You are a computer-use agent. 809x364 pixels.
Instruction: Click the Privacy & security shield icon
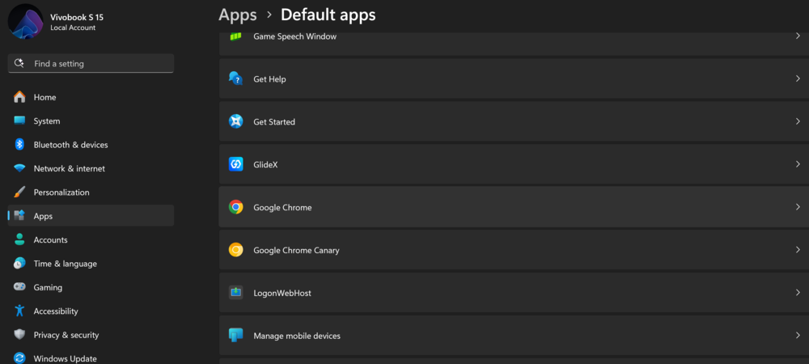[x=19, y=334]
